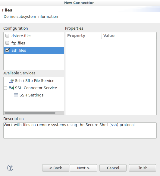
Task: Click the Ssh / Sftp File Service icon
Action: [x=11, y=81]
